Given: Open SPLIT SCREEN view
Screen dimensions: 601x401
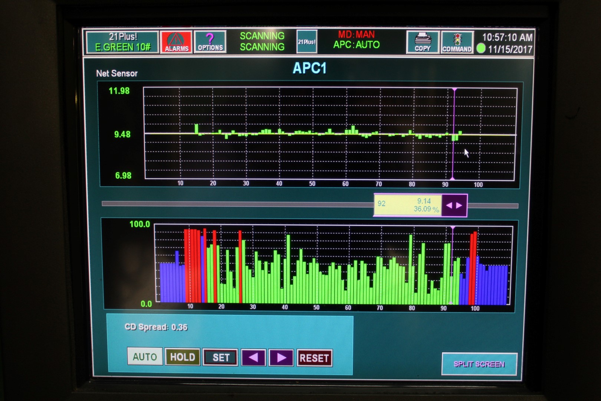Looking at the screenshot, I should [479, 364].
